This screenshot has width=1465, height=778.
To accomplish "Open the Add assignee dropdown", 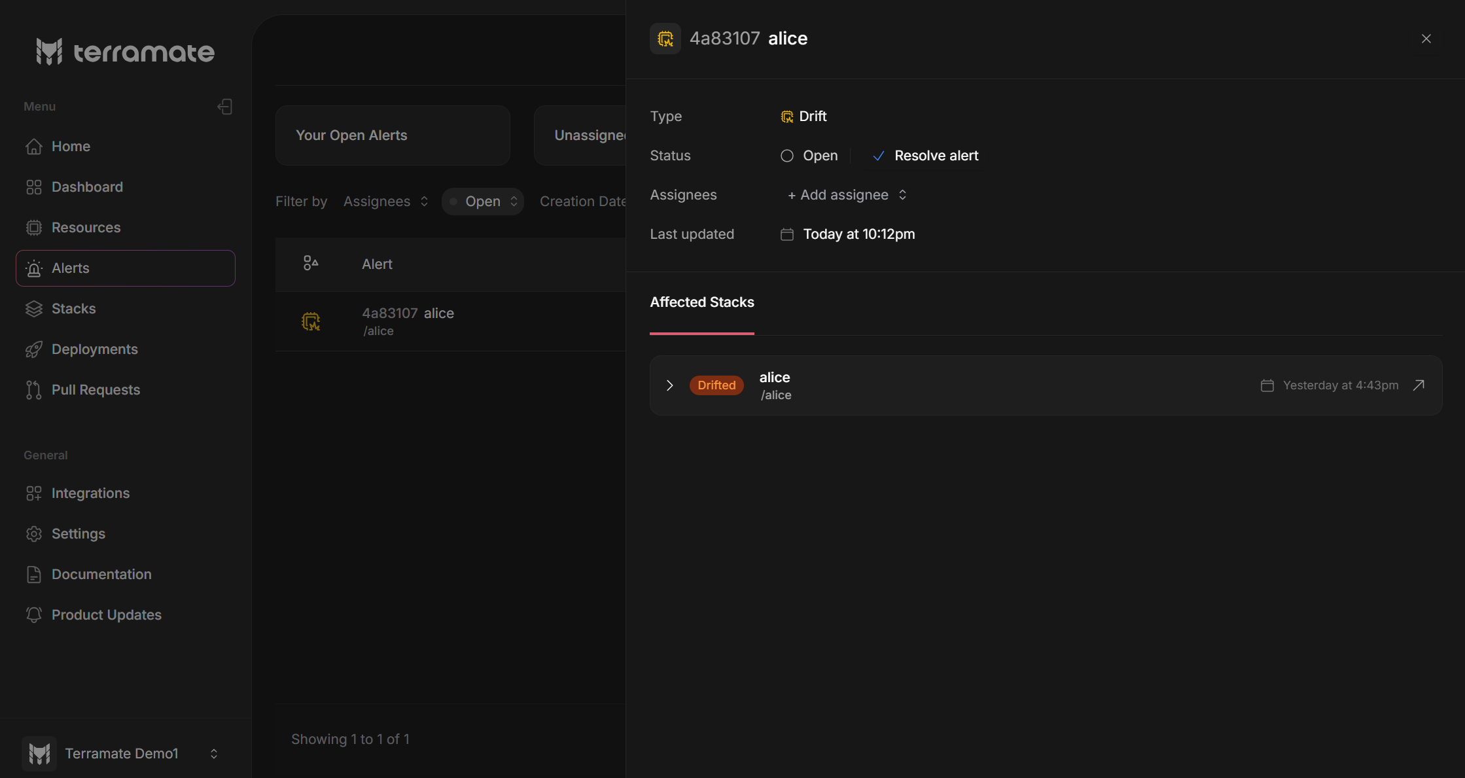I will [x=847, y=195].
